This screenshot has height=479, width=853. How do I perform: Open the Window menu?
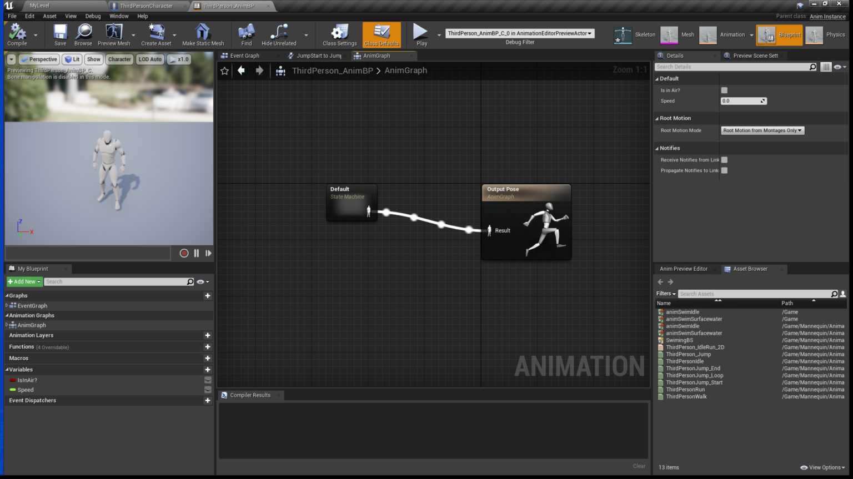(119, 16)
